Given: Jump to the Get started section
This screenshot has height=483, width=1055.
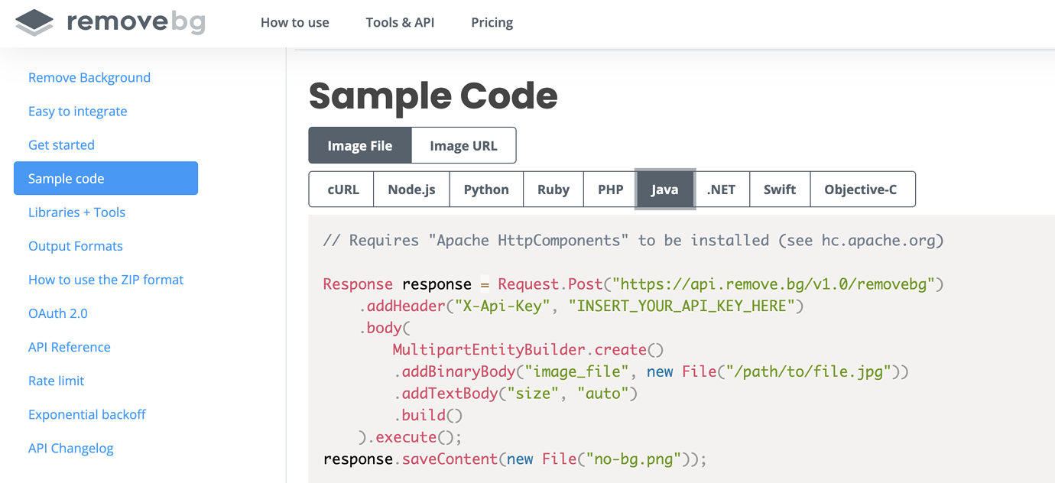Looking at the screenshot, I should (x=61, y=144).
